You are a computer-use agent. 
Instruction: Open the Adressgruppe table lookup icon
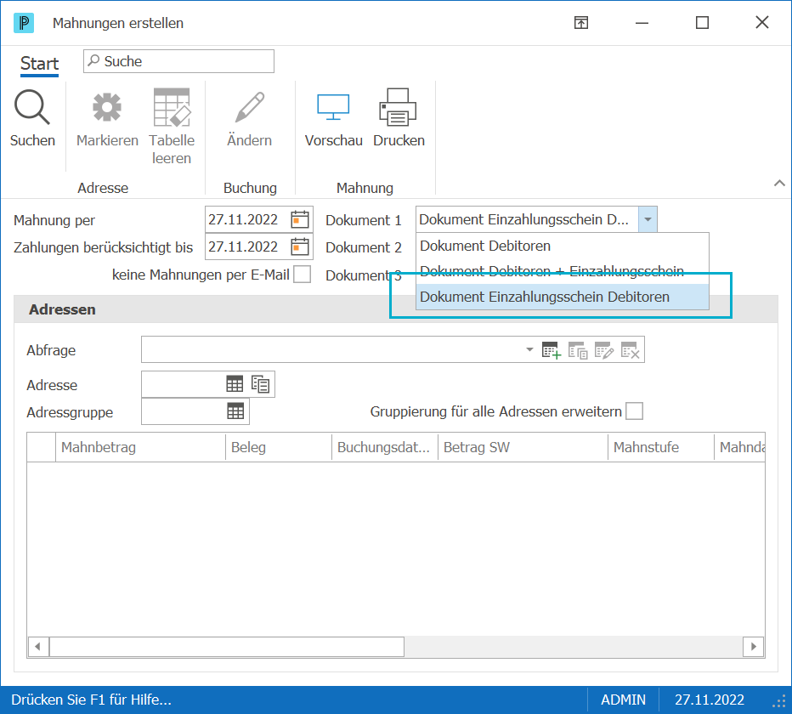(x=235, y=411)
